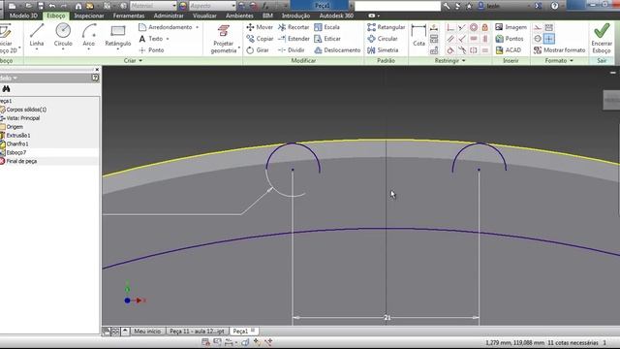620x349 pixels.
Task: Select the Linha (line) tool
Action: click(x=37, y=36)
